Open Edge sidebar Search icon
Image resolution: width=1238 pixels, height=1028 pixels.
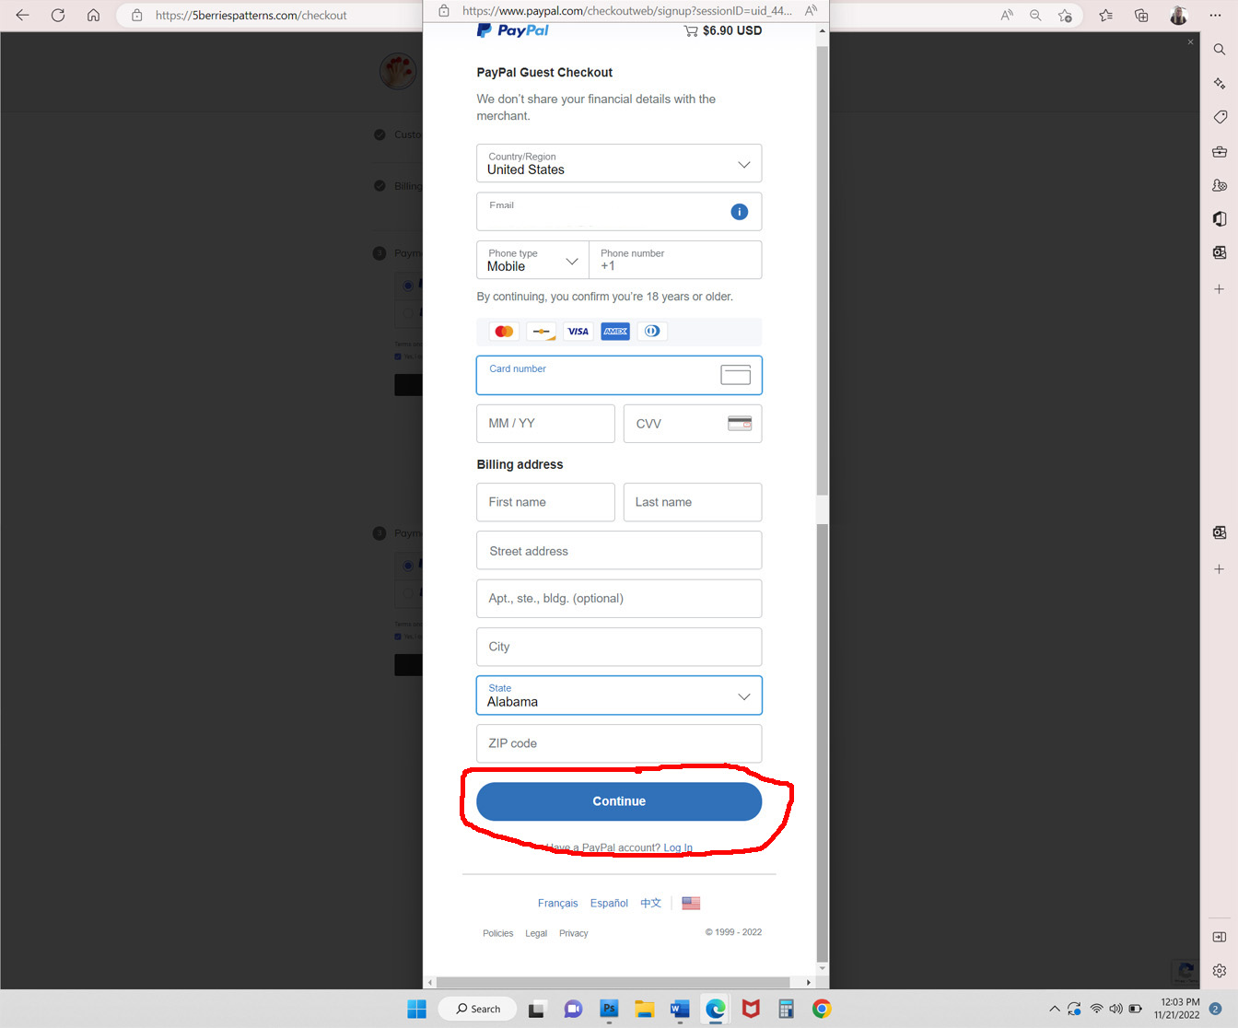(1219, 50)
